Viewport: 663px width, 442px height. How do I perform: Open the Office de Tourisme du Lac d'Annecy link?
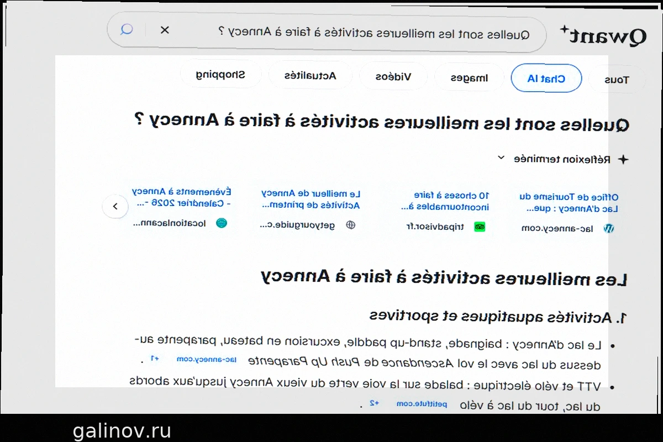[x=569, y=203]
